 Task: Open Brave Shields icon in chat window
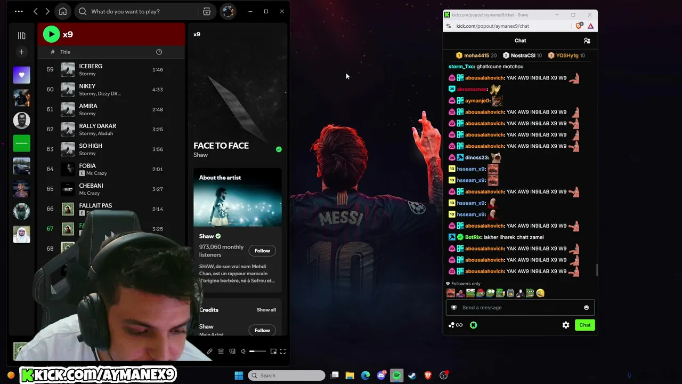point(579,26)
